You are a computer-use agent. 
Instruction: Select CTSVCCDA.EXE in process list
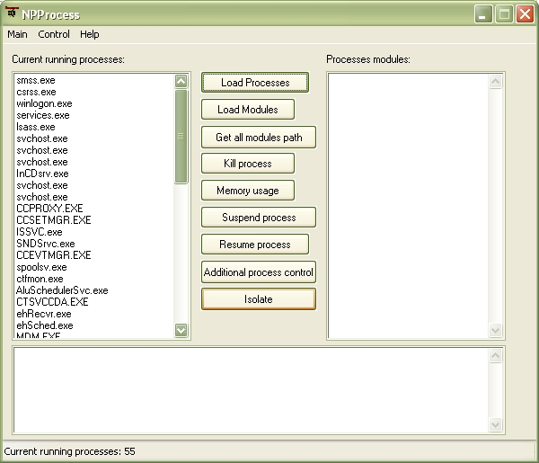[94, 302]
